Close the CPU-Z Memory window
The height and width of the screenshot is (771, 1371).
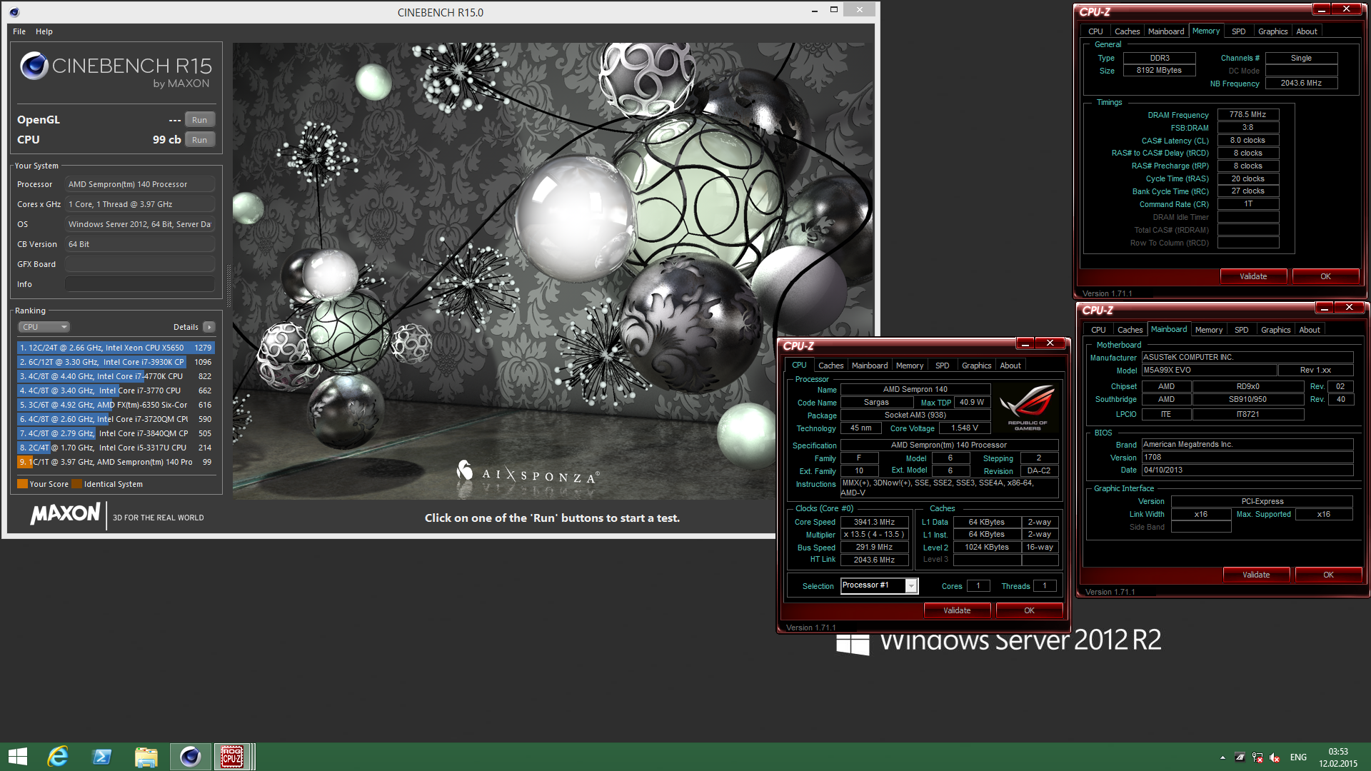point(1346,9)
